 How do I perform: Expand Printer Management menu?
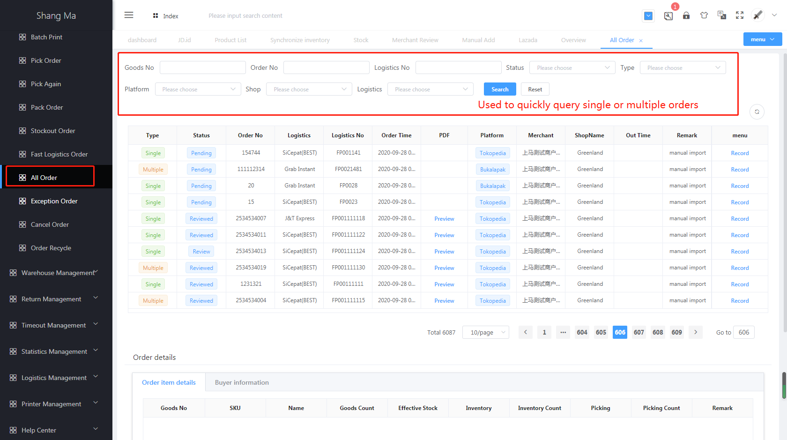coord(56,404)
